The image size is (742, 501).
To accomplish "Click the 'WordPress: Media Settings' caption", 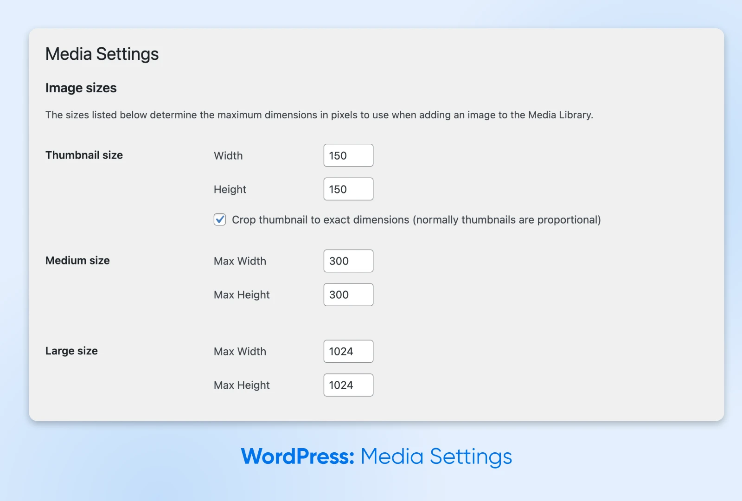I will (376, 456).
